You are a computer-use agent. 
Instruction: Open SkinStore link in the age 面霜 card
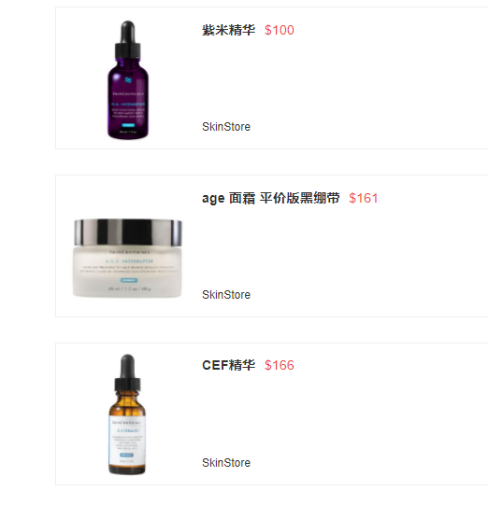coord(226,295)
